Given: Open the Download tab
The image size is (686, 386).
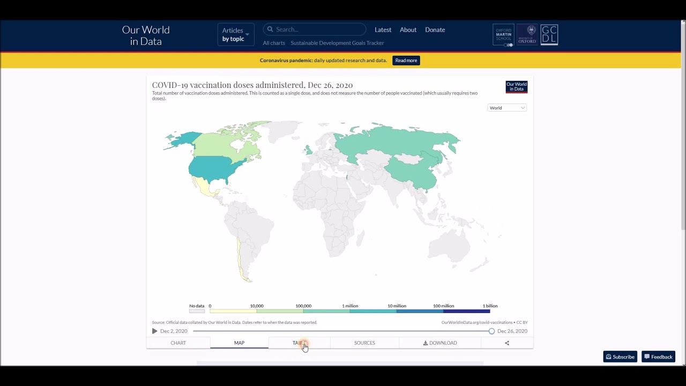Looking at the screenshot, I should pos(440,343).
